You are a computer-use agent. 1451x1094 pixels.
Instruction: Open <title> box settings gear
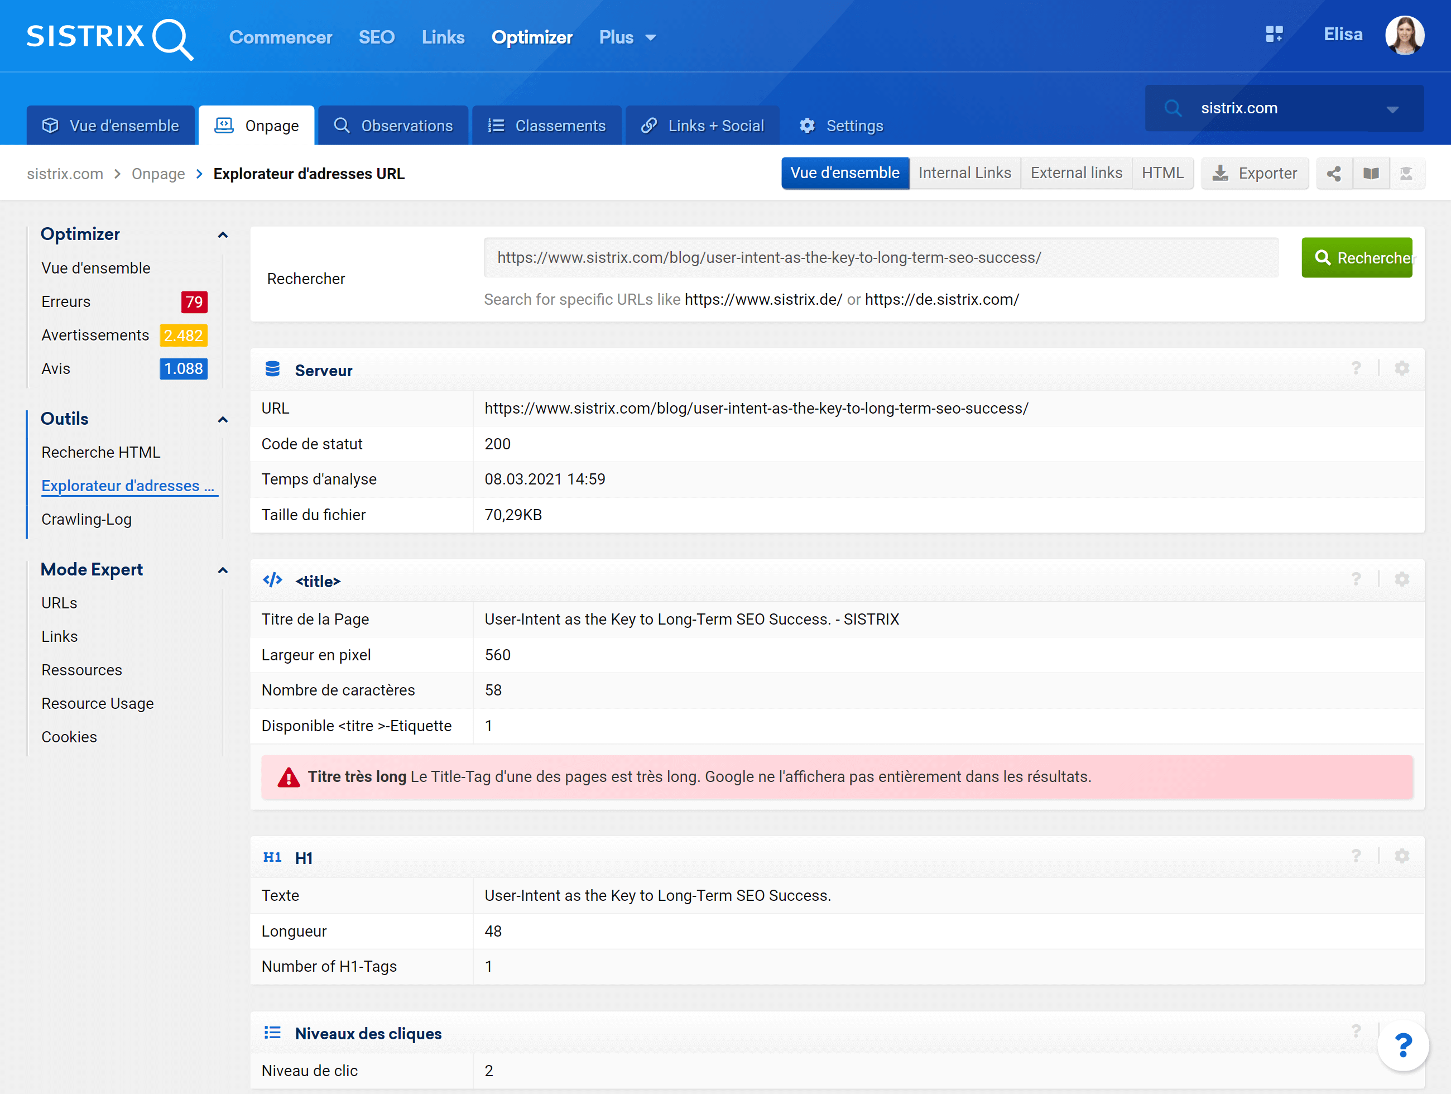tap(1402, 579)
